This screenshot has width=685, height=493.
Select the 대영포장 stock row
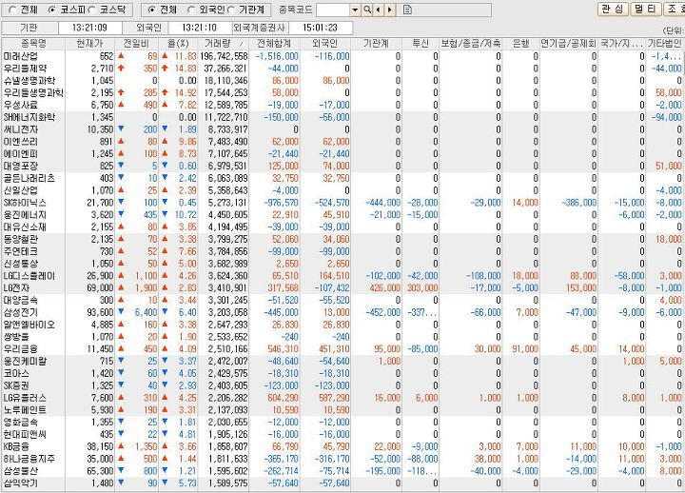342,167
